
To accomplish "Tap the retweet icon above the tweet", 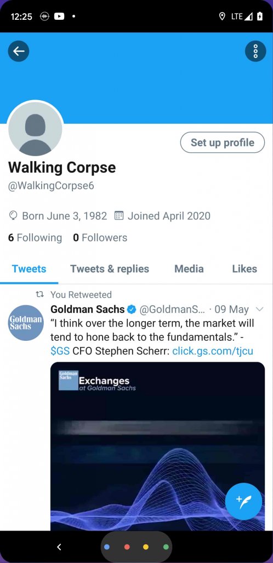I will (41, 295).
